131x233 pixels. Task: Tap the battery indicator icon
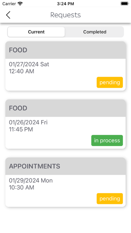pyautogui.click(x=124, y=4)
